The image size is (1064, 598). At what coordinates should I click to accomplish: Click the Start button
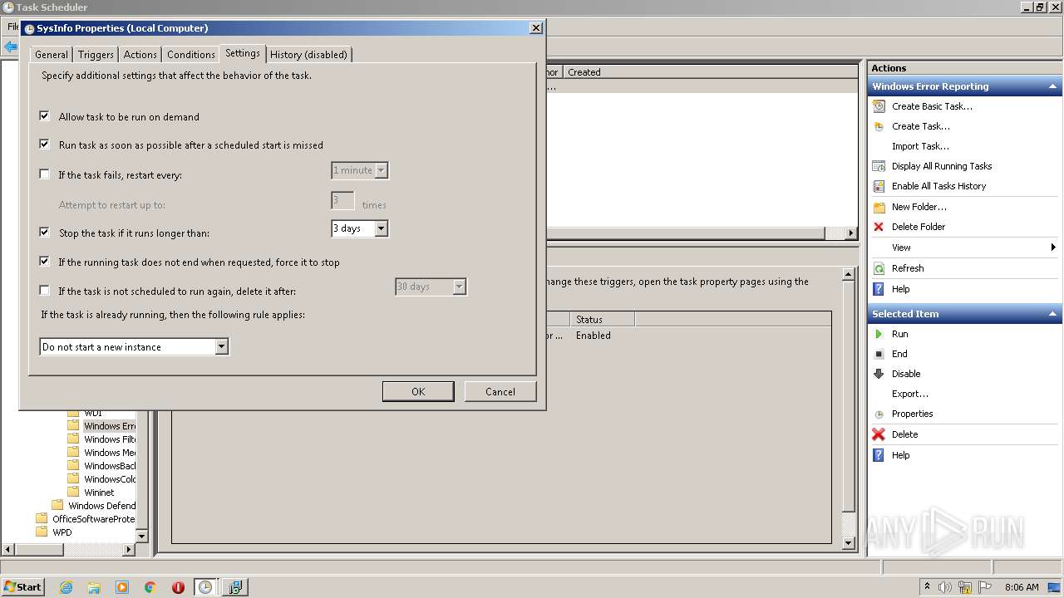(23, 587)
